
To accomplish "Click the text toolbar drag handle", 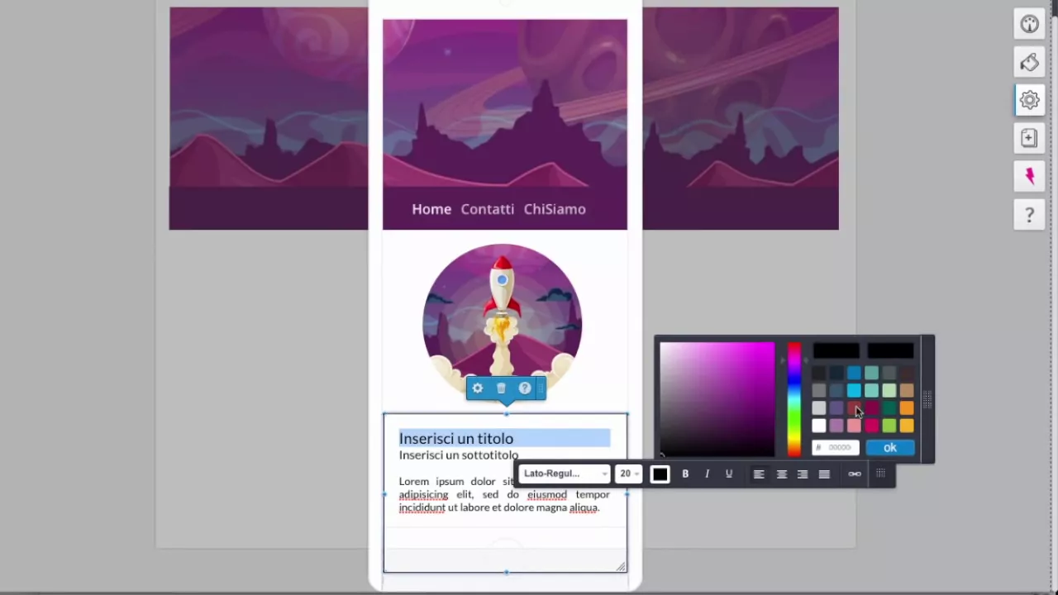I will (x=881, y=474).
